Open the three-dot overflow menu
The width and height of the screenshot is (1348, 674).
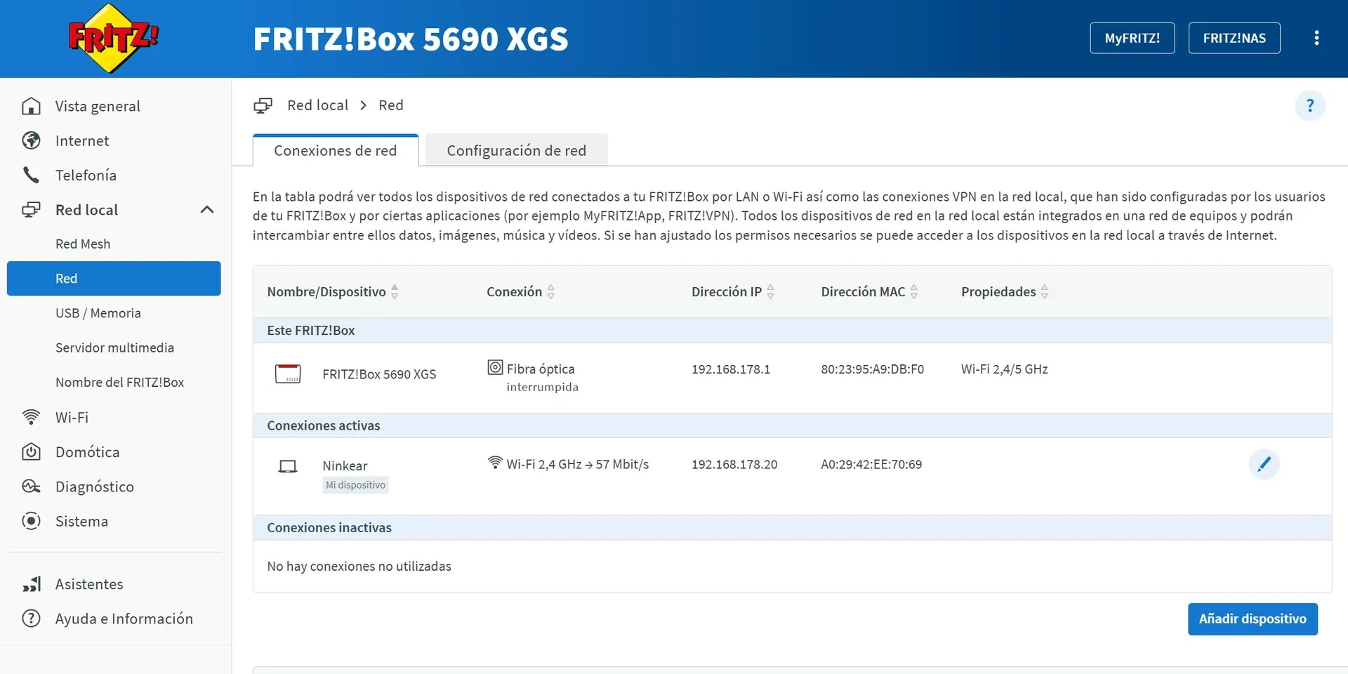1316,38
